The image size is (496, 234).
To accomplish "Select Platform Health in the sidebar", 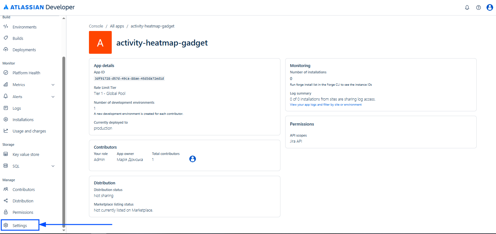I will tap(26, 73).
